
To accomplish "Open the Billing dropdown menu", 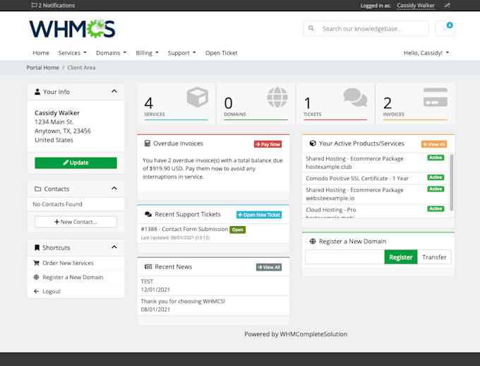I will [x=147, y=53].
